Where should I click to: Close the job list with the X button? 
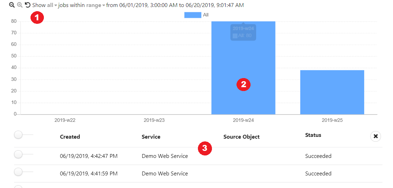click(x=375, y=136)
